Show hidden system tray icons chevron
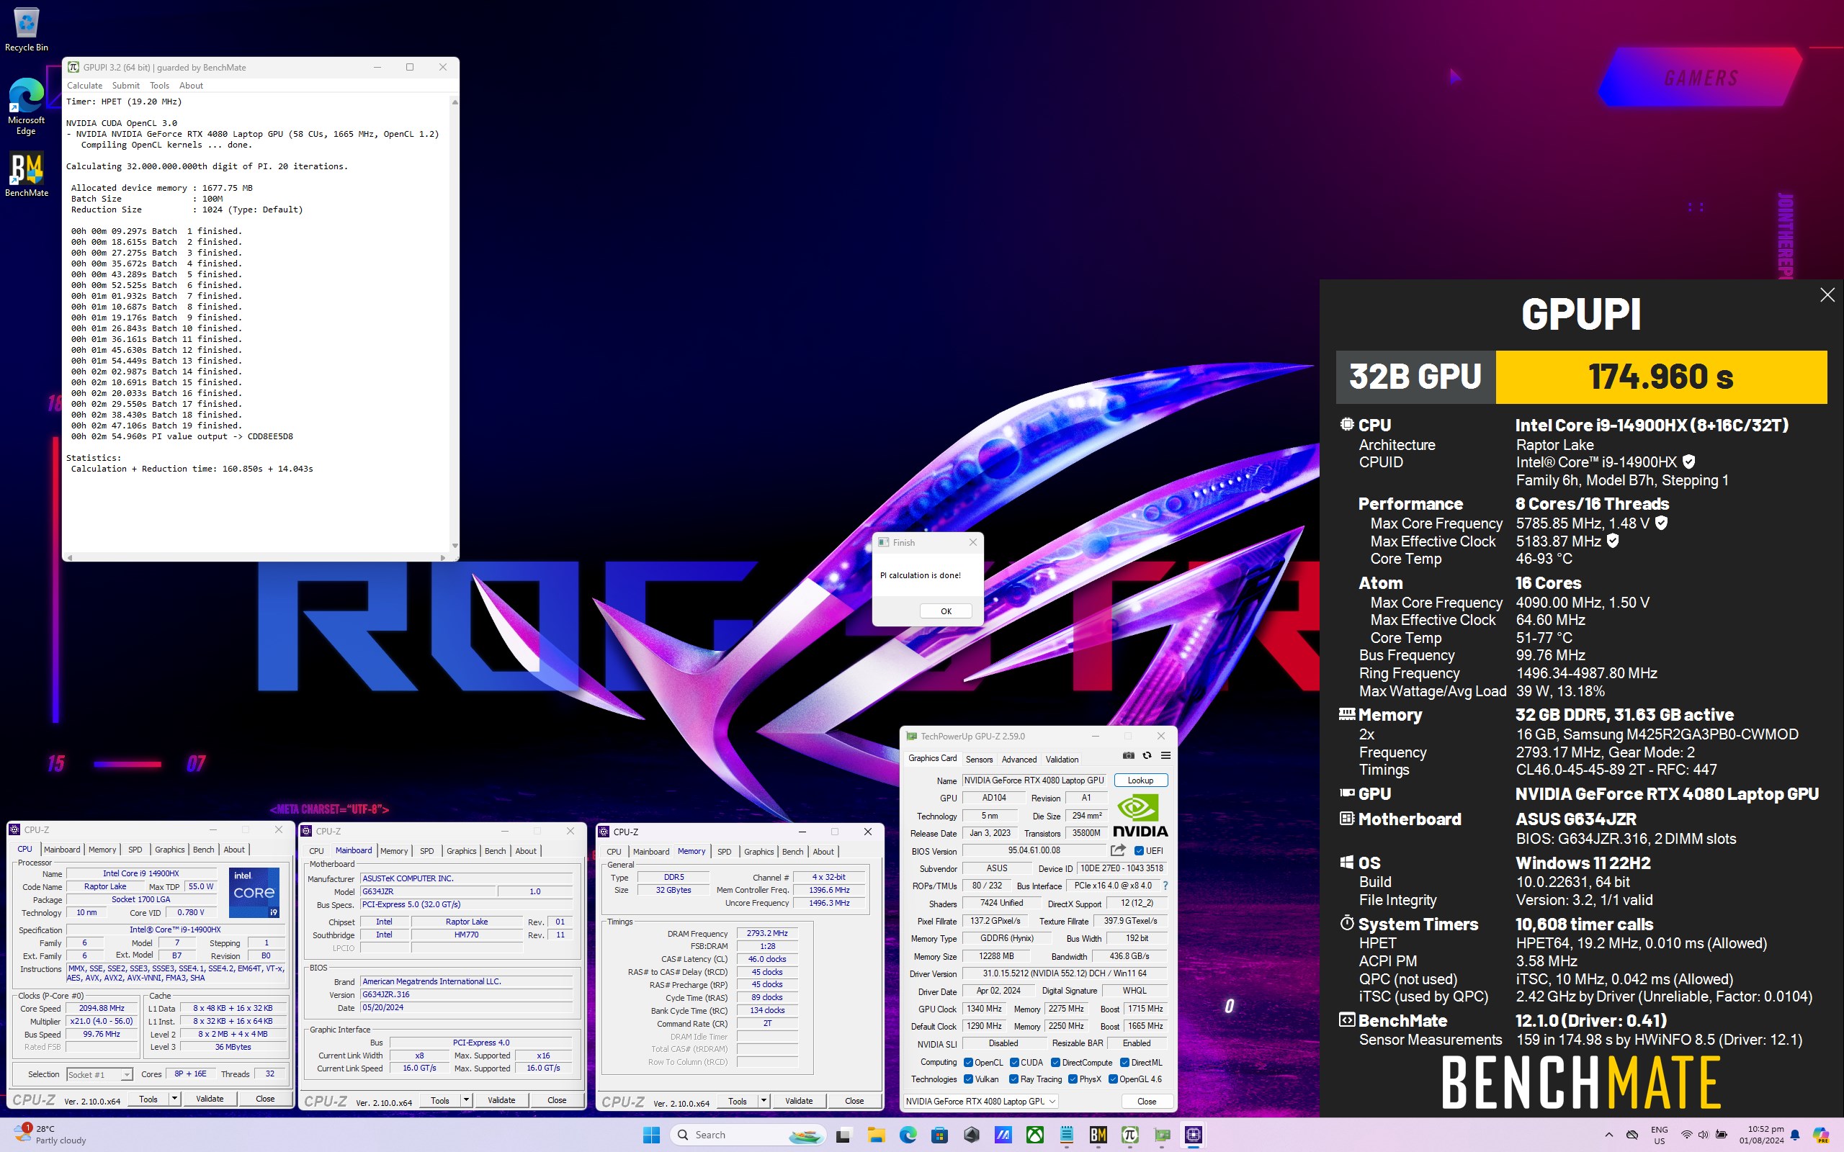 (x=1608, y=1135)
